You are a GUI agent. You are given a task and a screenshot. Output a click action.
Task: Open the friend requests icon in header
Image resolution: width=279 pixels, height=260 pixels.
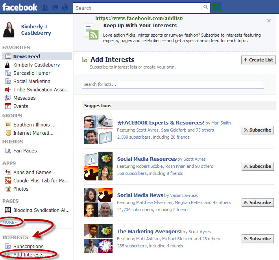pos(45,7)
